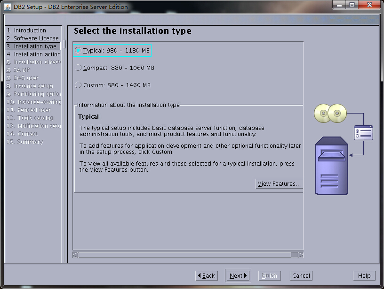384x289 pixels.
Task: Maximize the DB2 Setup window
Action: pyautogui.click(x=352, y=5)
